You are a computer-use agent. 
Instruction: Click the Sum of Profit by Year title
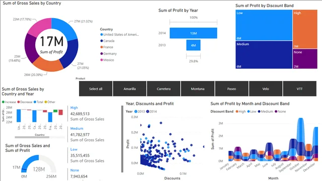click(x=178, y=10)
